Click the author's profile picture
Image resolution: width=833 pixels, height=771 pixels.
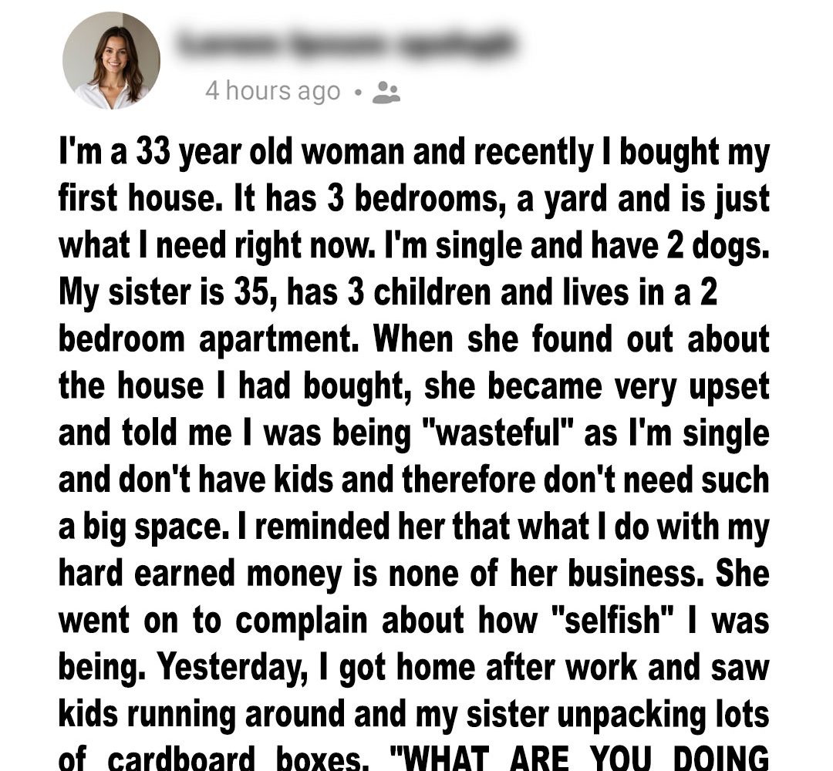pos(111,61)
